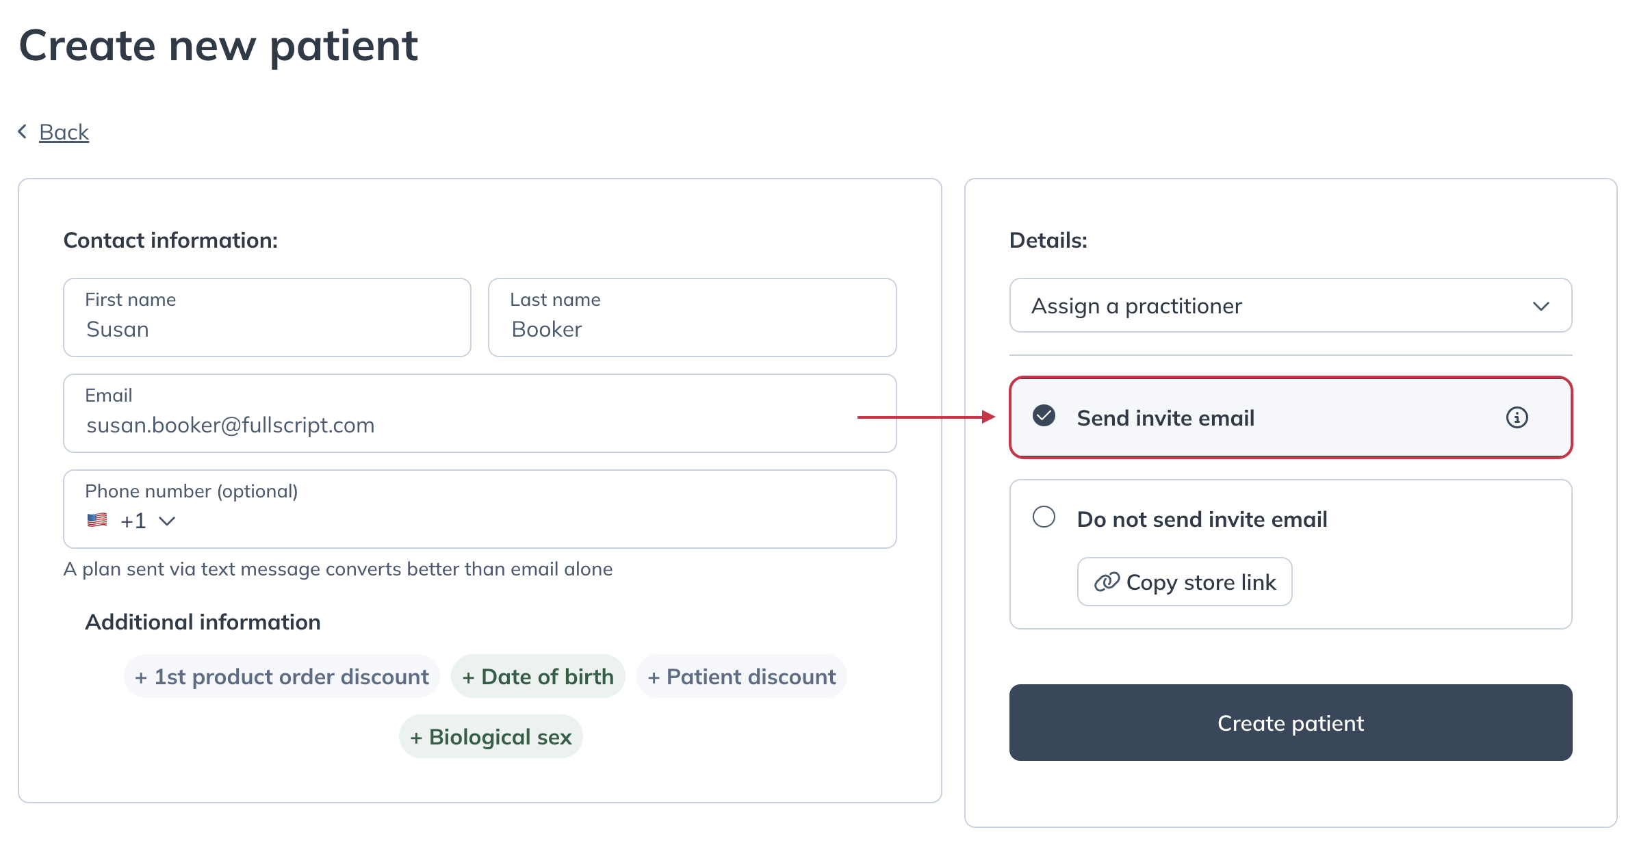This screenshot has height=843, width=1637.
Task: Go Back via the Back link
Action: click(x=64, y=131)
